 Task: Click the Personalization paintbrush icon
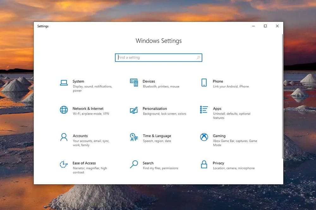click(x=134, y=110)
